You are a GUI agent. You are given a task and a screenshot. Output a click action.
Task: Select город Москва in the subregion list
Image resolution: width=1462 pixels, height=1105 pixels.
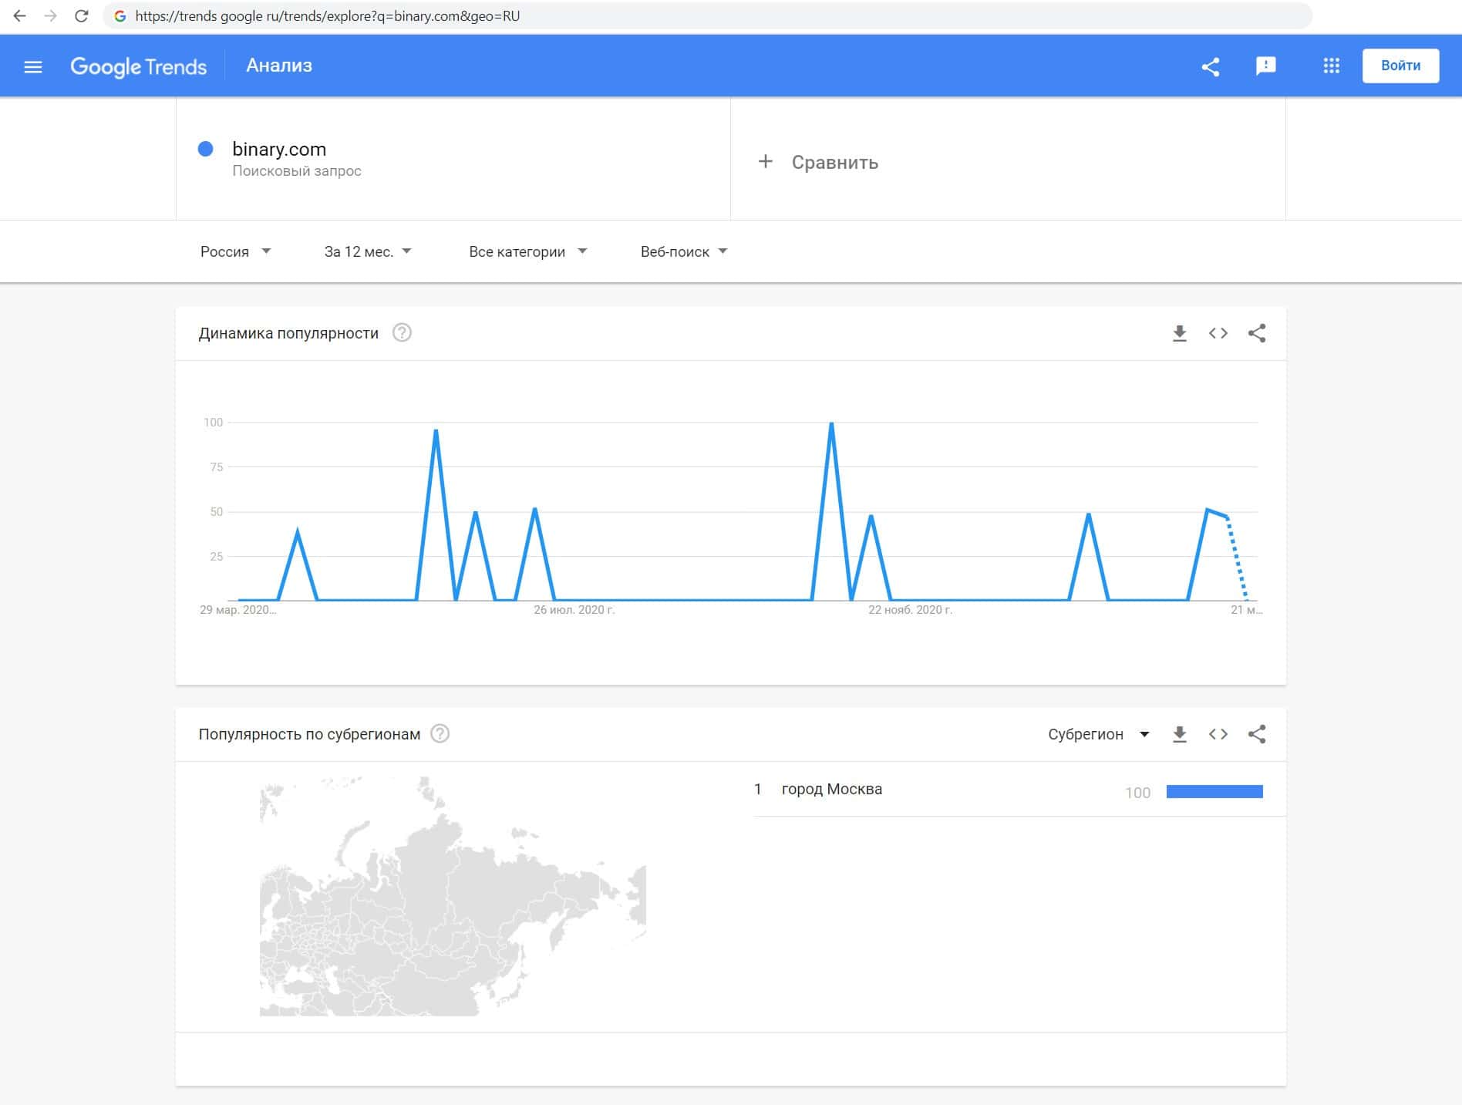(x=832, y=789)
